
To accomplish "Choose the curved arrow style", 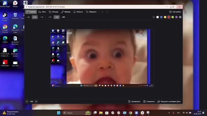I will tap(41, 17).
